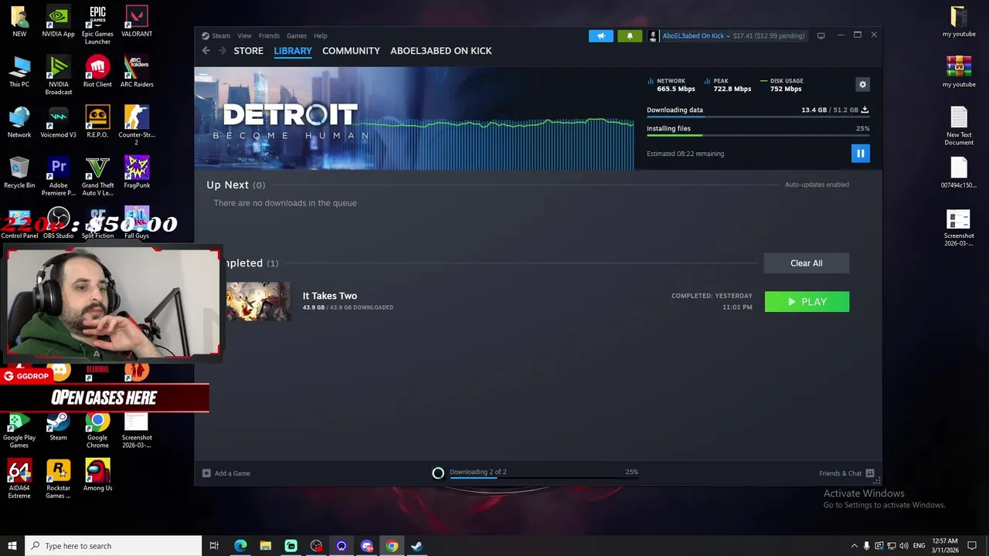Select the Adobe Premiere Pro desktop icon
This screenshot has height=556, width=989.
point(58,176)
